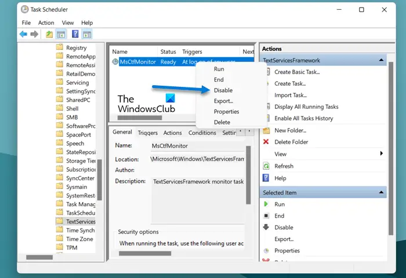The image size is (406, 278).
Task: Click the green Run arrow icon
Action: pyautogui.click(x=266, y=204)
